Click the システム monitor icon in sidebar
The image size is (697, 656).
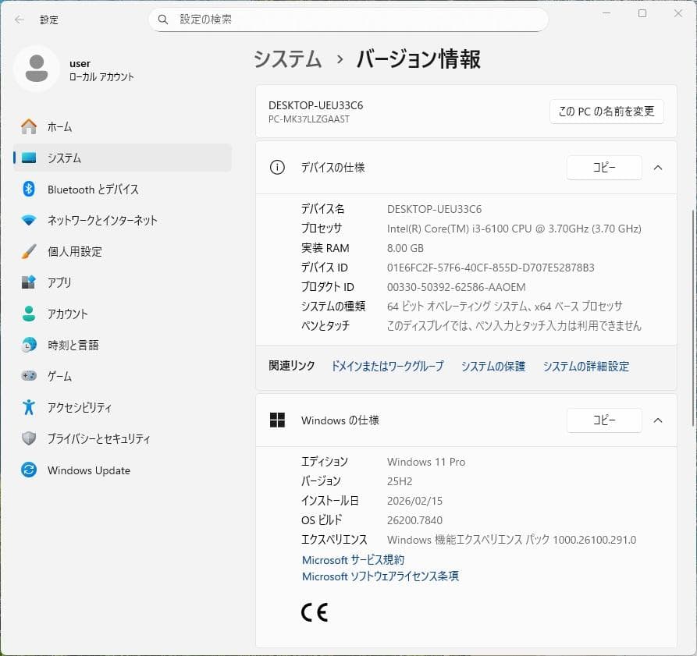tap(29, 158)
